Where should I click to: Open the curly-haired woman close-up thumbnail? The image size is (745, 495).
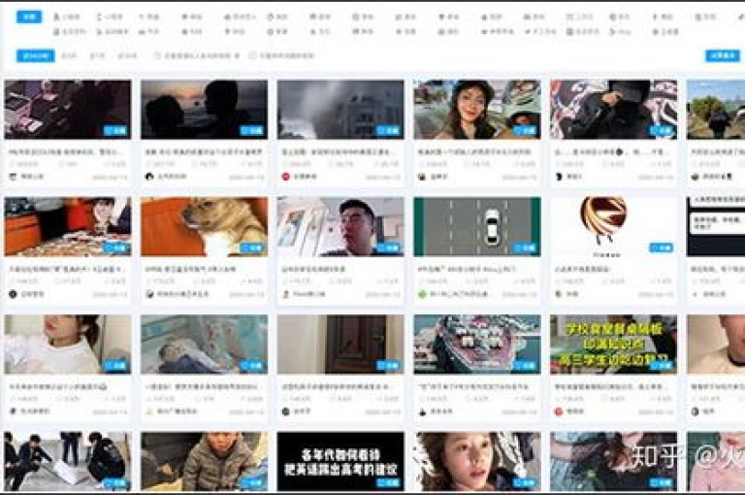pyautogui.click(x=477, y=461)
